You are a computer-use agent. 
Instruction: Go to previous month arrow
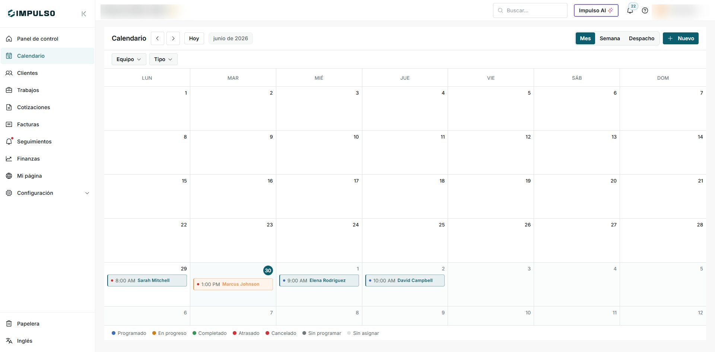[x=158, y=38]
